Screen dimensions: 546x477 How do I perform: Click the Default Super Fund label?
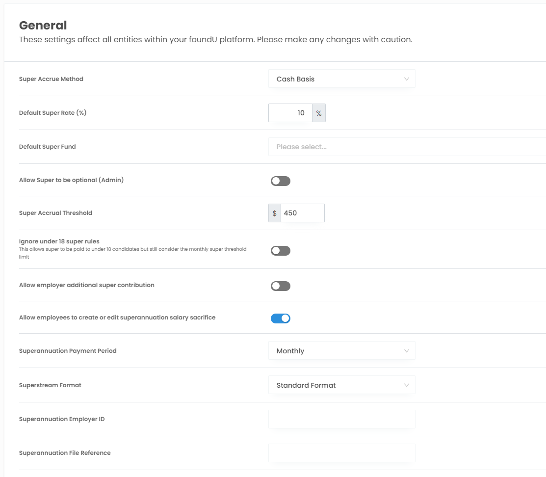click(x=48, y=147)
